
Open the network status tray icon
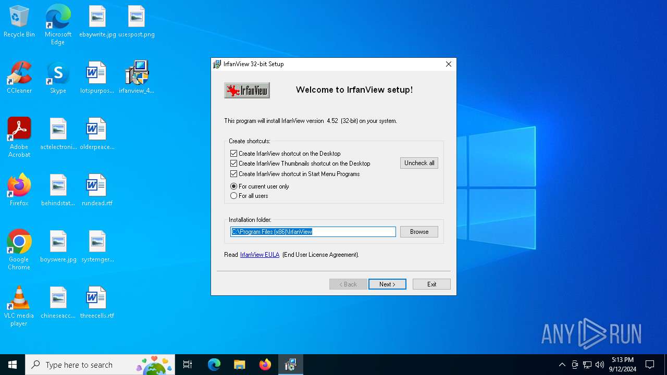[x=587, y=365]
